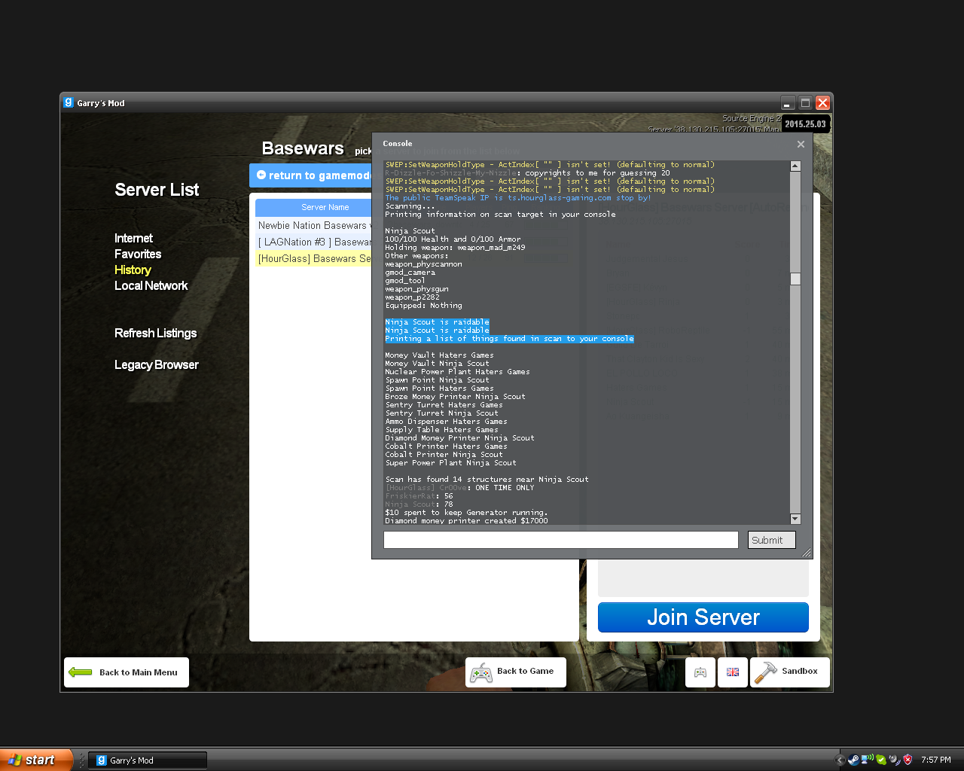Select HourGlass Basewars server row

tap(313, 258)
